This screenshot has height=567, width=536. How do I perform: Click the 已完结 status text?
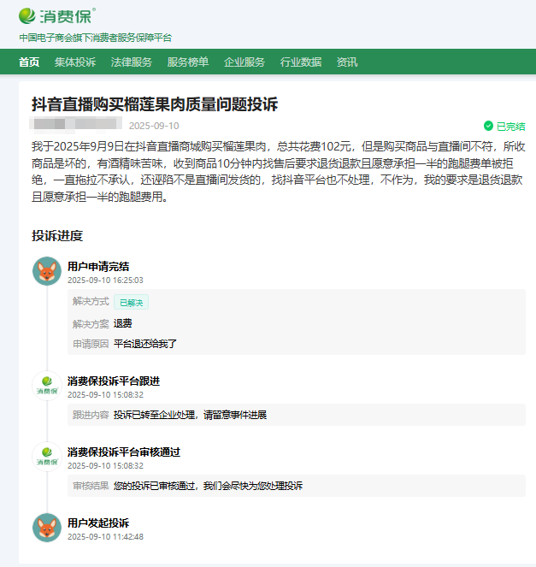(510, 127)
